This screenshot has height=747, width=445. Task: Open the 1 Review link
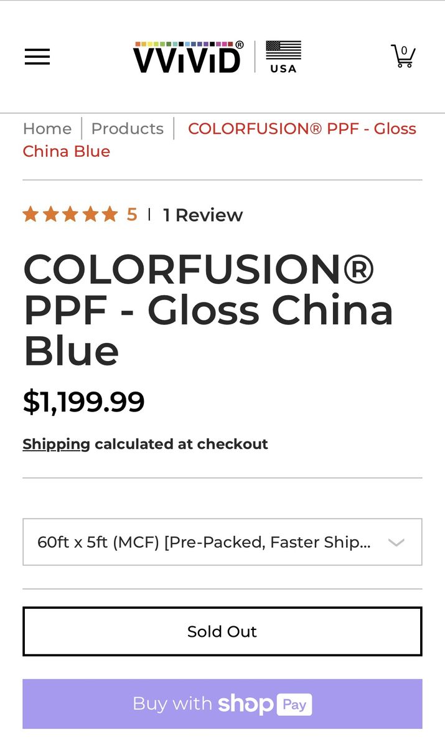pyautogui.click(x=203, y=215)
